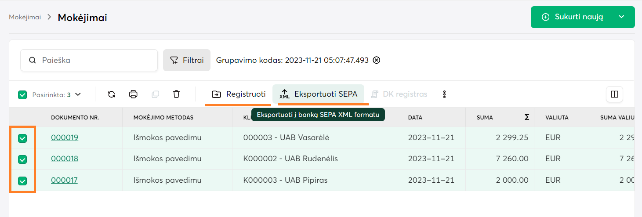The width and height of the screenshot is (642, 217).
Task: Click Registruoti to register payments
Action: point(239,94)
